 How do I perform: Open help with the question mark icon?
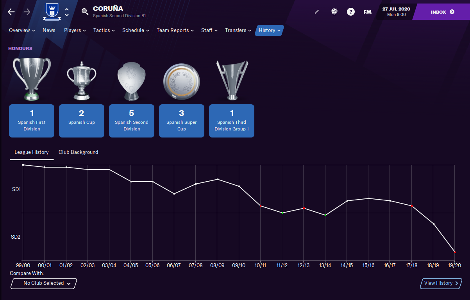[x=351, y=12]
